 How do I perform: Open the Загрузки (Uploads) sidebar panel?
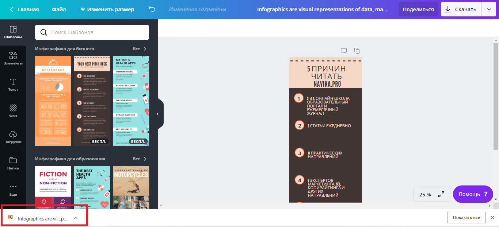click(13, 137)
